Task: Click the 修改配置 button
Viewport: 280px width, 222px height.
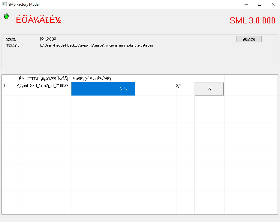Action: coord(249,39)
